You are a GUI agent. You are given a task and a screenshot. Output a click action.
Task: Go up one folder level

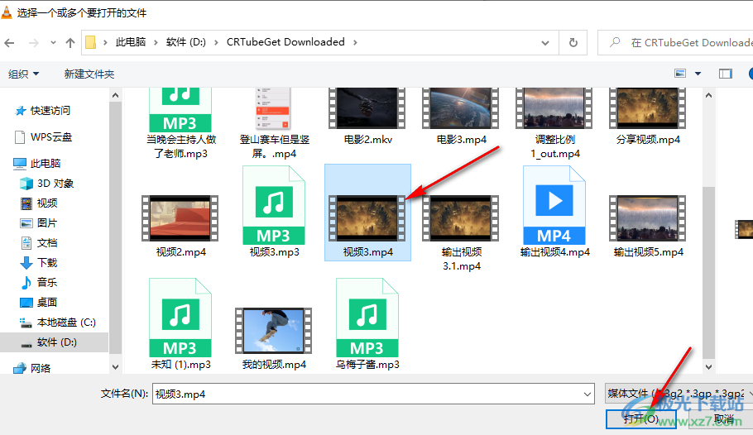click(70, 43)
